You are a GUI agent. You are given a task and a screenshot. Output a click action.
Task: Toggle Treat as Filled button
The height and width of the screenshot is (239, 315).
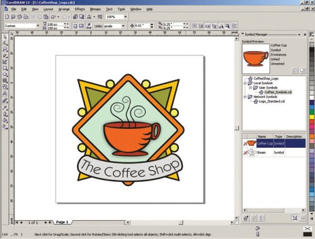pos(227,26)
